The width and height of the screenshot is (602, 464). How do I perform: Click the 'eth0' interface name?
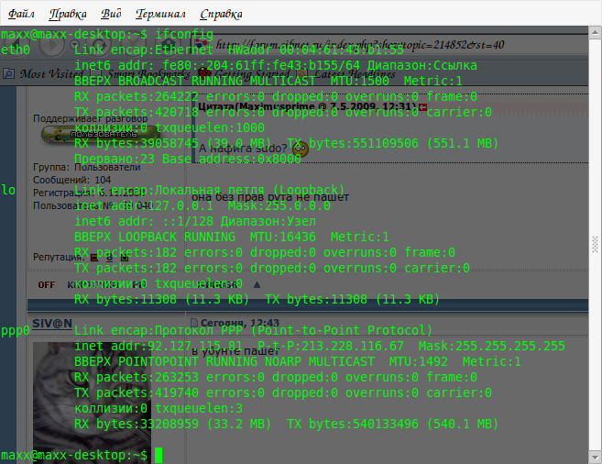pyautogui.click(x=16, y=50)
